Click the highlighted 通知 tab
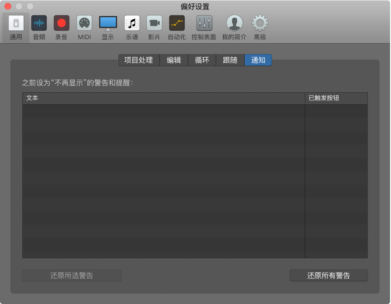 [x=258, y=60]
